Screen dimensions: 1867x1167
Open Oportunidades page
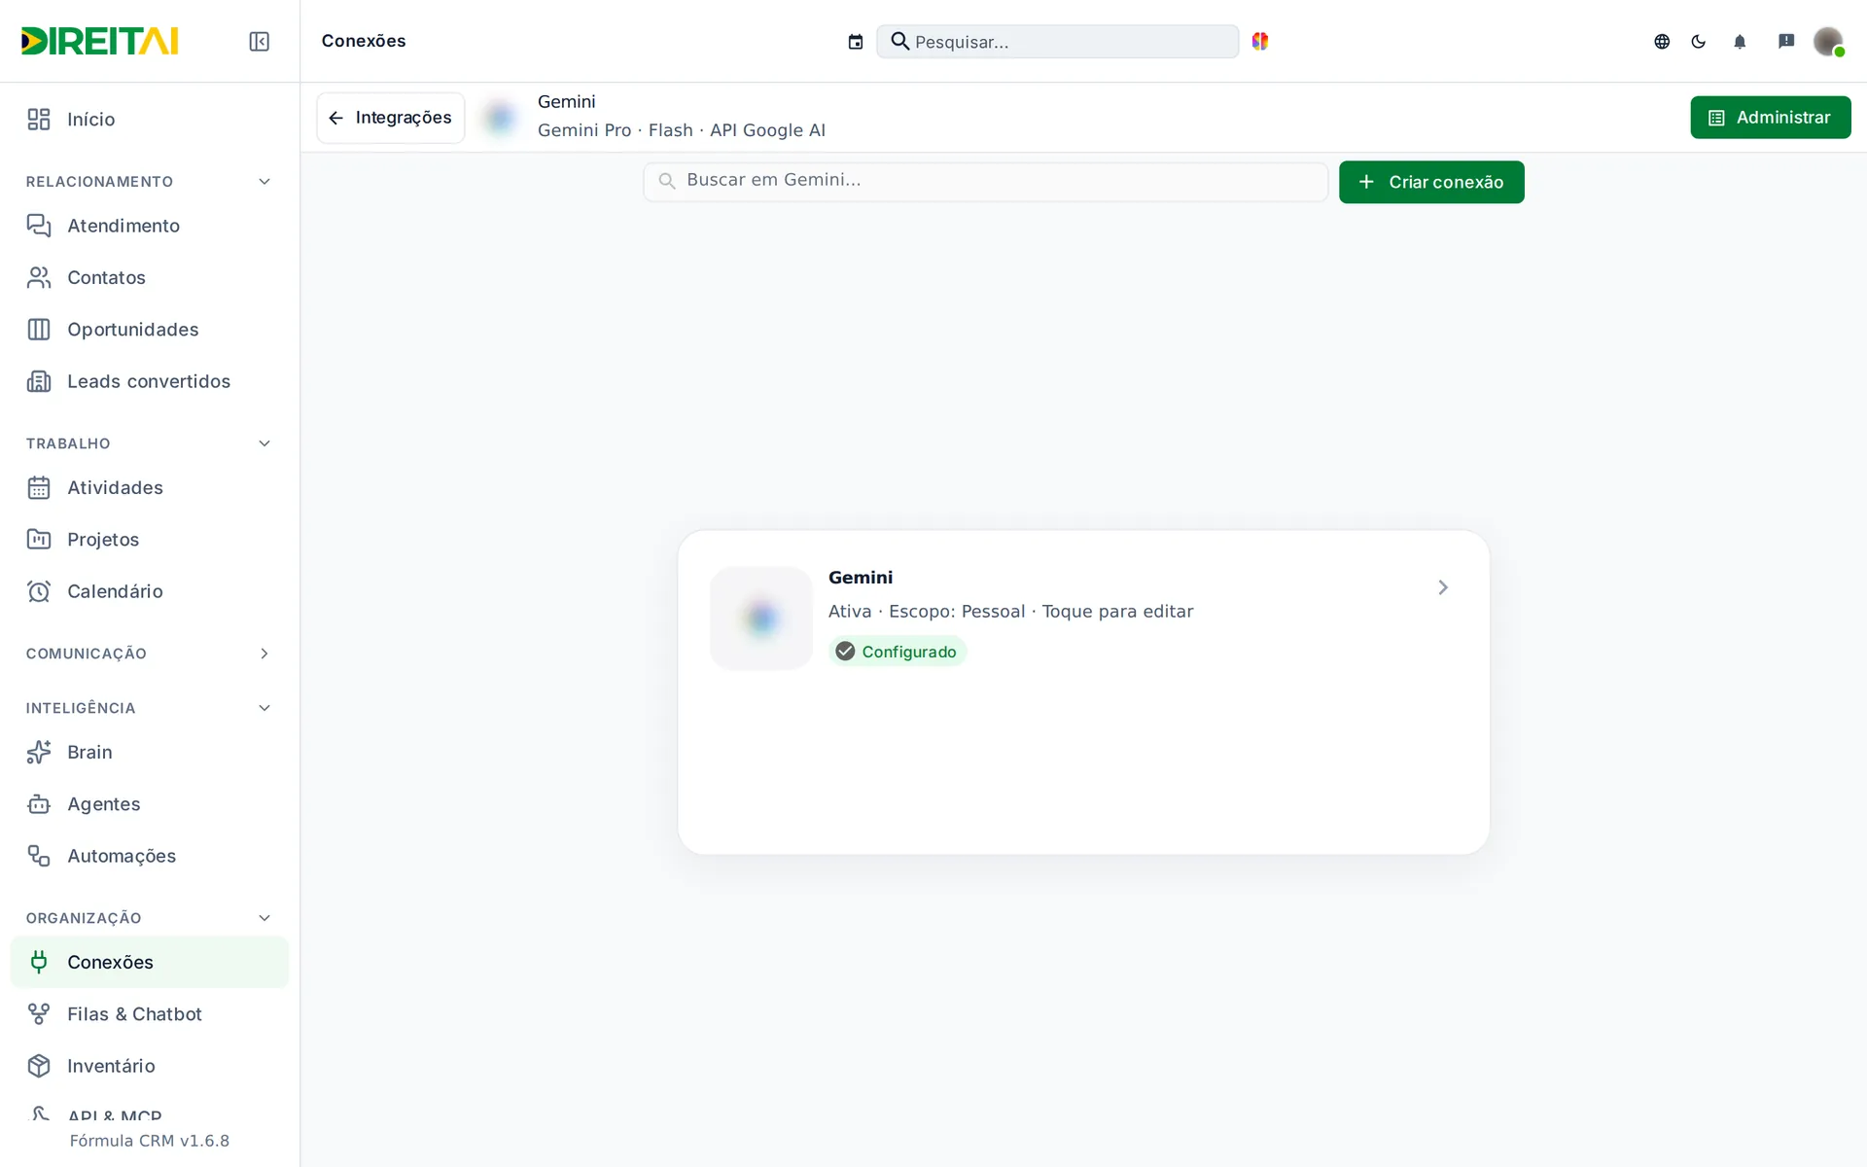click(150, 330)
